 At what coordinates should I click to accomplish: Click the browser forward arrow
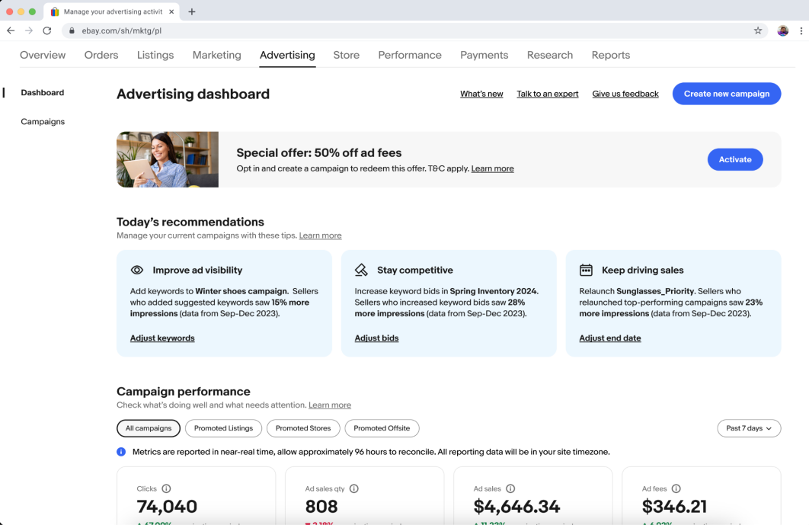tap(29, 30)
